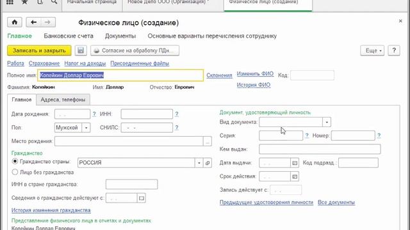Viewport: 410px width, 230px height.
Task: Focus the Полное имя field
Action: point(120,75)
